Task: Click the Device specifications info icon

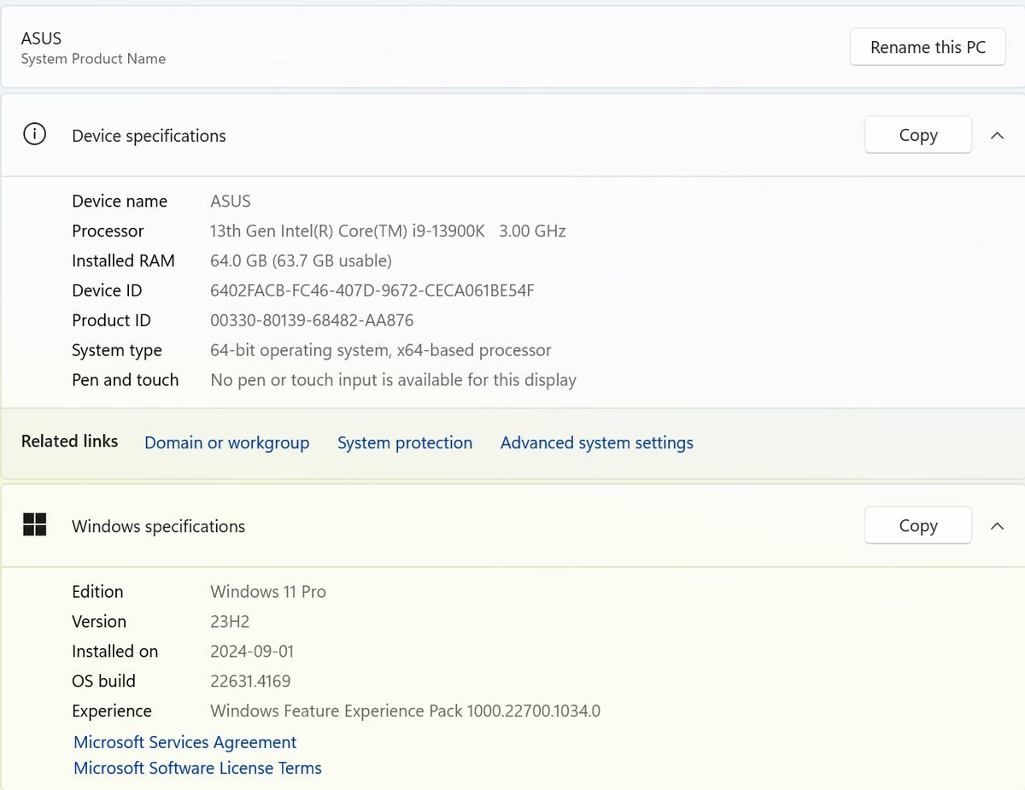Action: click(34, 135)
